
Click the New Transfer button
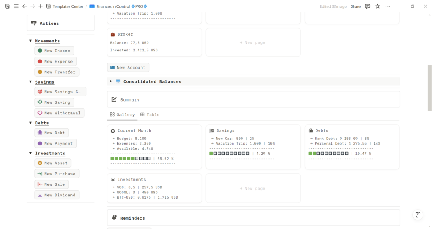[57, 72]
